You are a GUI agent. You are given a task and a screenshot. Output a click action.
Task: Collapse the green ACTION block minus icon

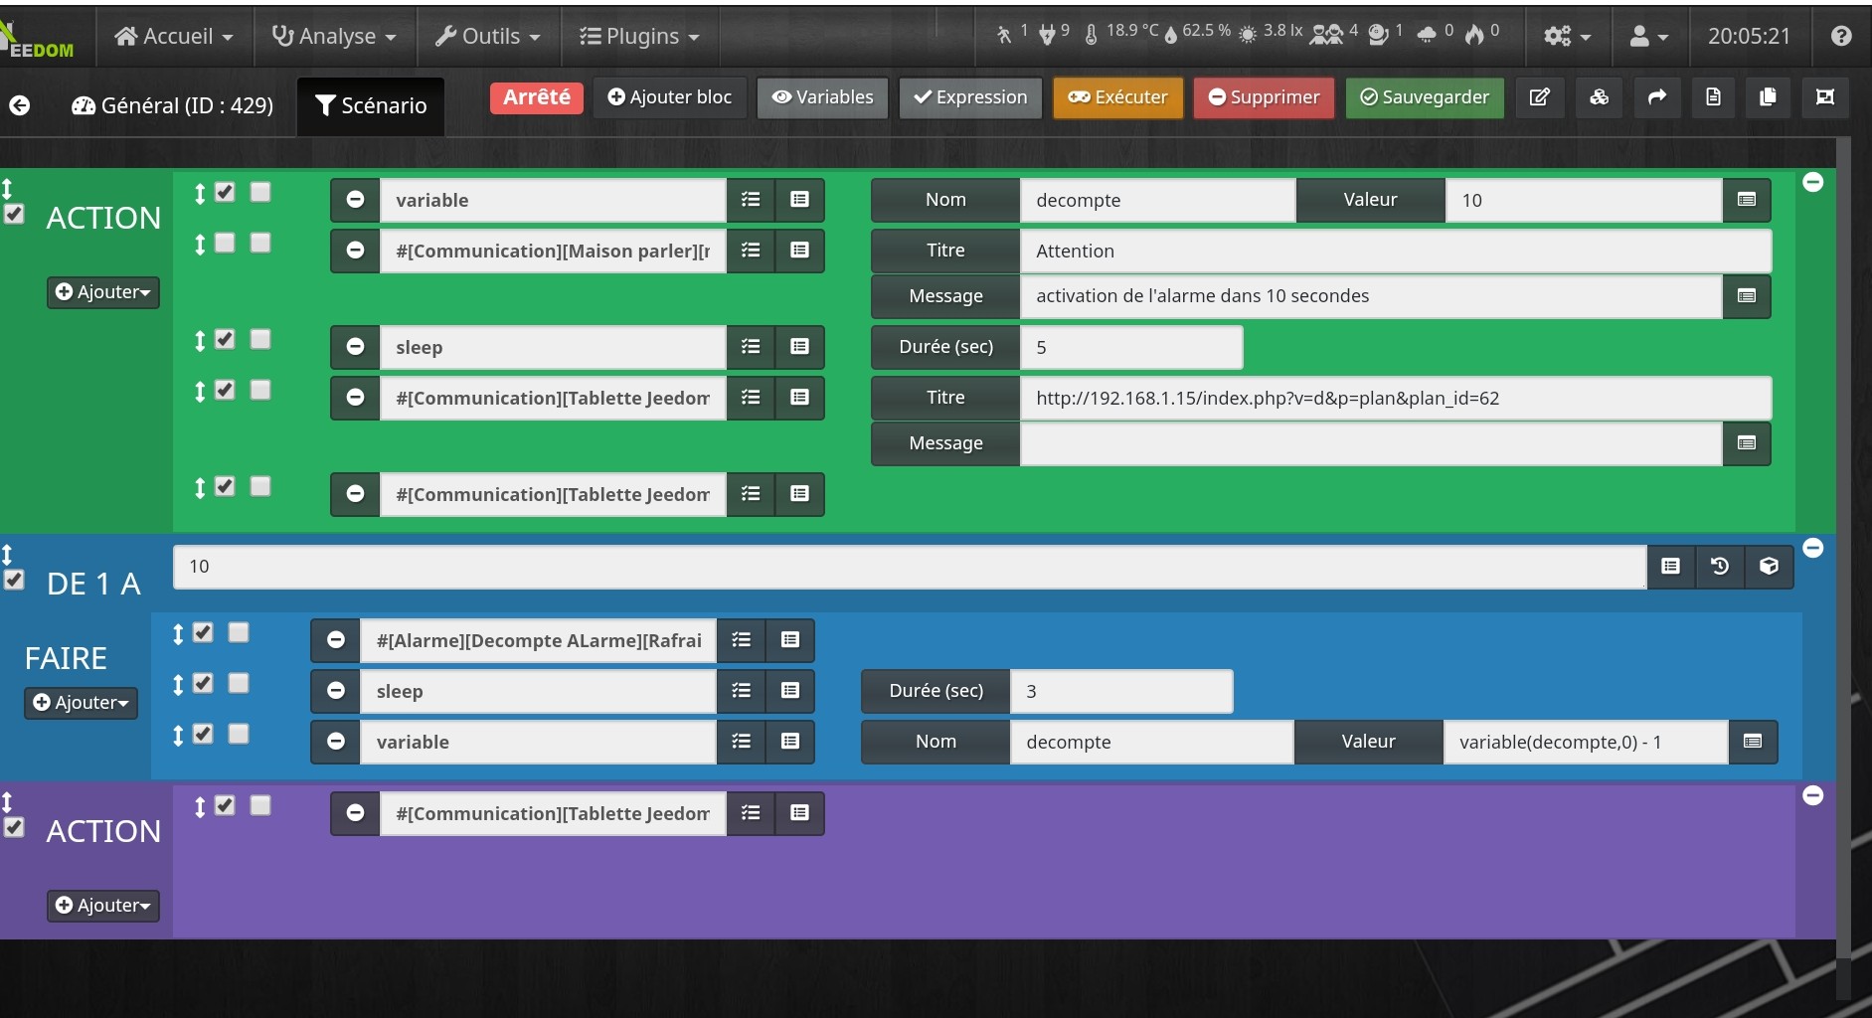point(1813,182)
